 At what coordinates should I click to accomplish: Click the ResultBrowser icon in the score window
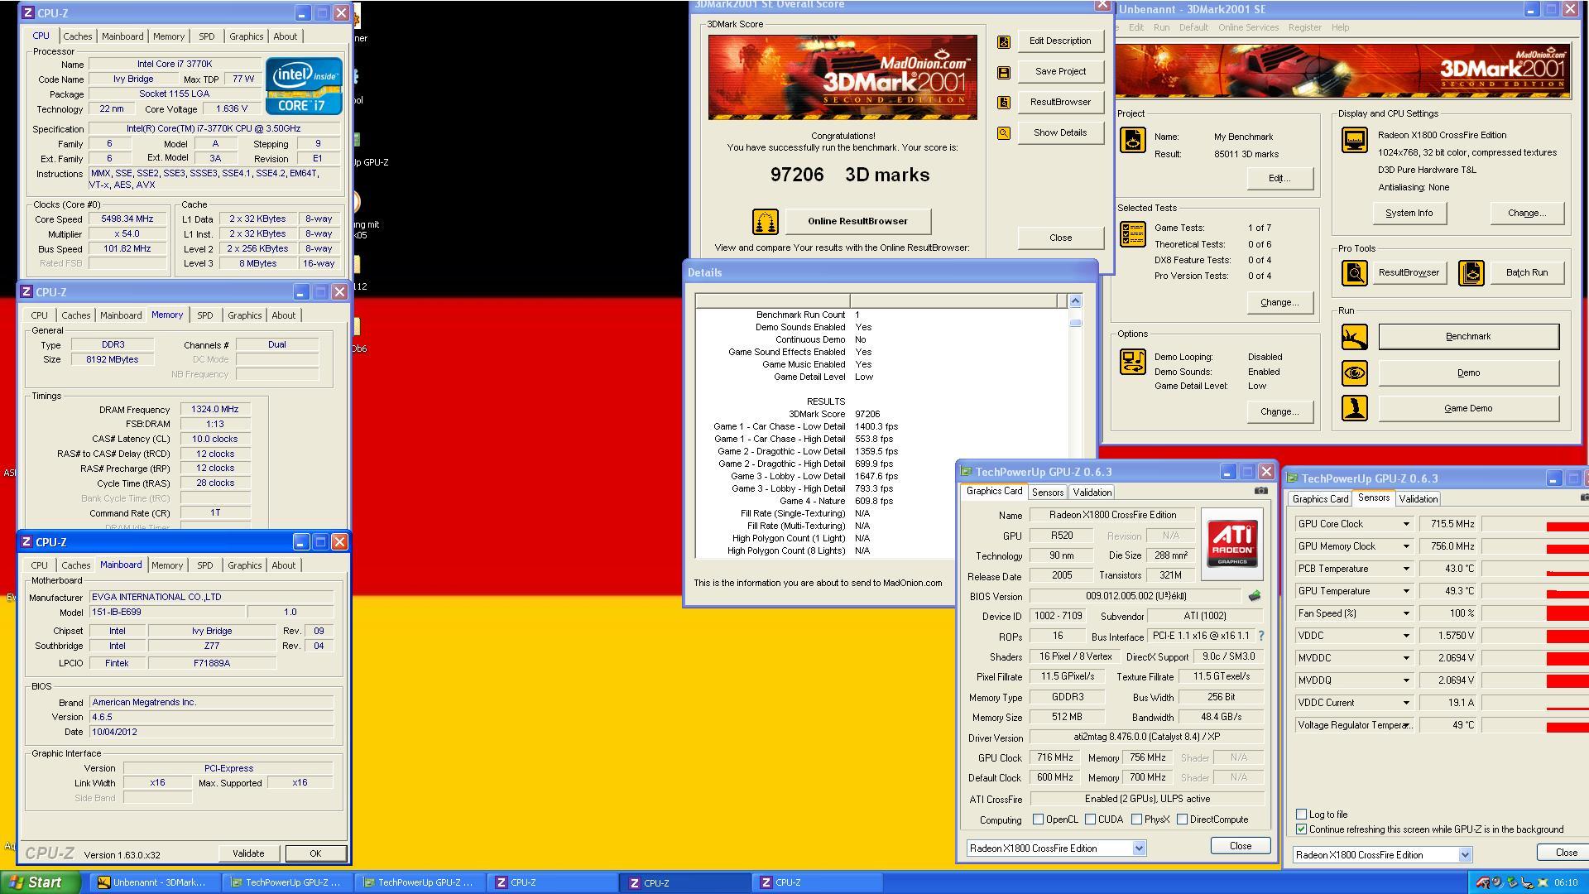(x=1004, y=103)
